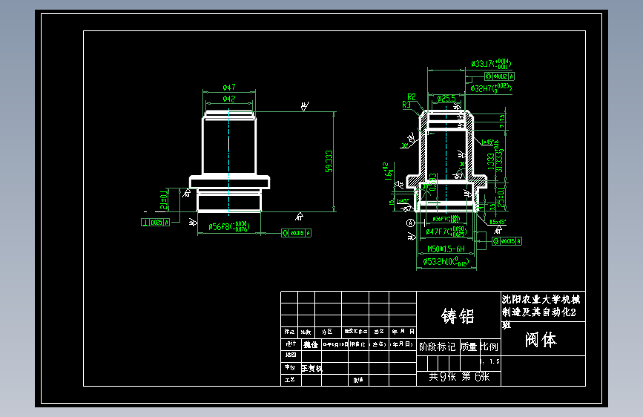
Task: Select the ø47F7 toleranced dimension
Action: click(x=446, y=232)
